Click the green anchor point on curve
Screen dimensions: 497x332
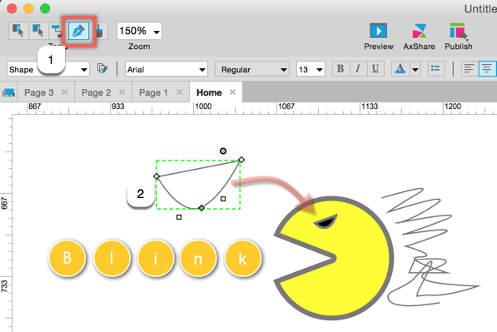click(x=201, y=208)
